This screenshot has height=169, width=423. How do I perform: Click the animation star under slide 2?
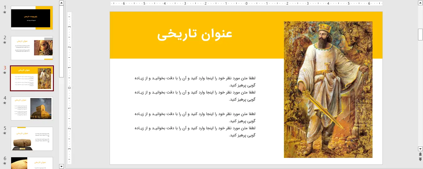[5, 43]
